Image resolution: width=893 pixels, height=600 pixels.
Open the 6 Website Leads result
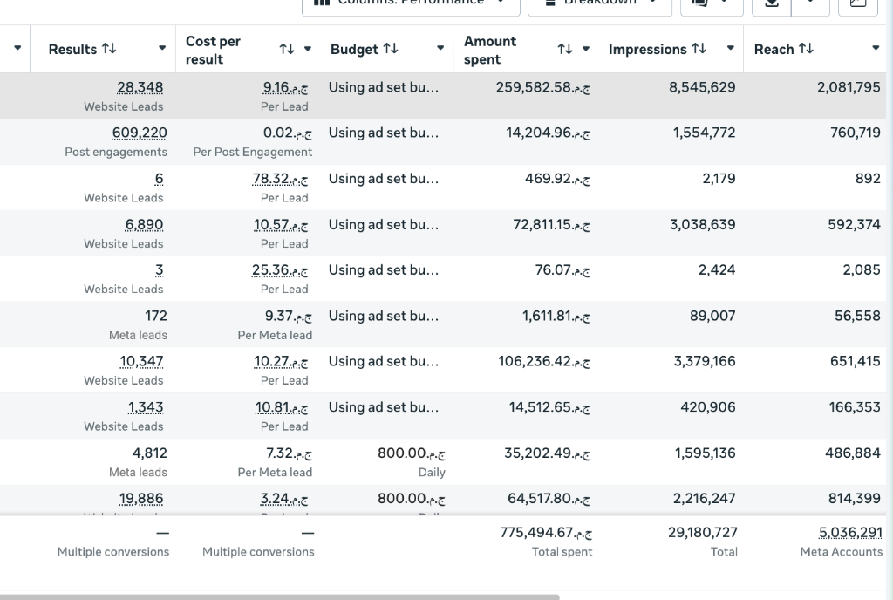[x=159, y=179]
